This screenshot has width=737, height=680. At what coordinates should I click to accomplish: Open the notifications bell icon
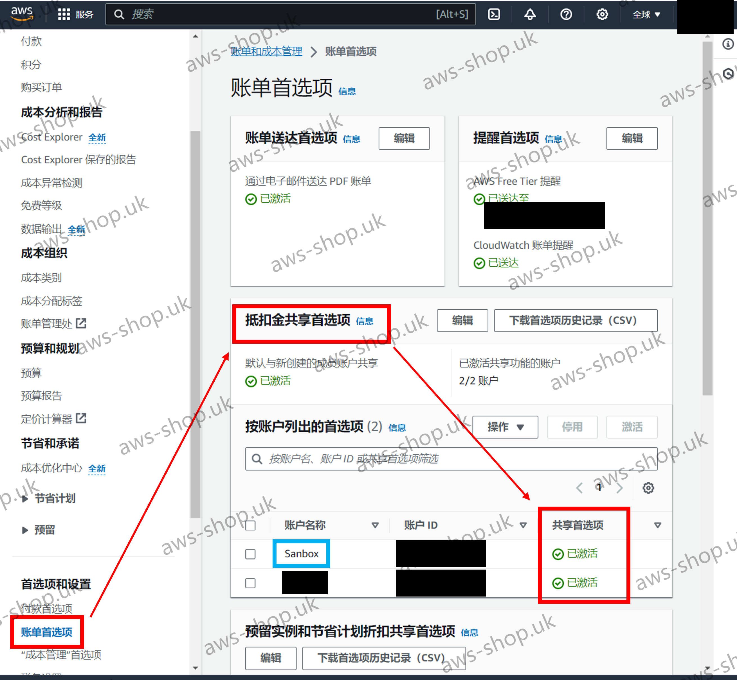(x=530, y=14)
